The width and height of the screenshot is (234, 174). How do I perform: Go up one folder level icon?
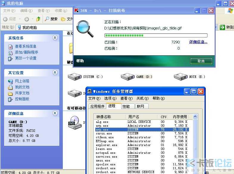coord(38,19)
